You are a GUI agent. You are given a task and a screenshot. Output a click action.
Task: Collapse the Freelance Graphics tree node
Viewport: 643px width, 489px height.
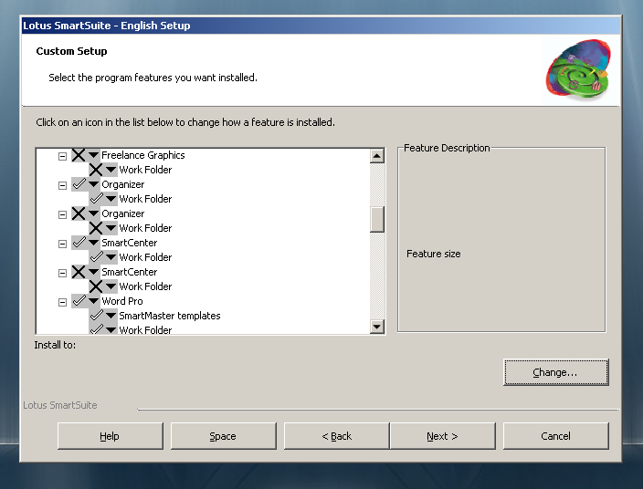62,156
